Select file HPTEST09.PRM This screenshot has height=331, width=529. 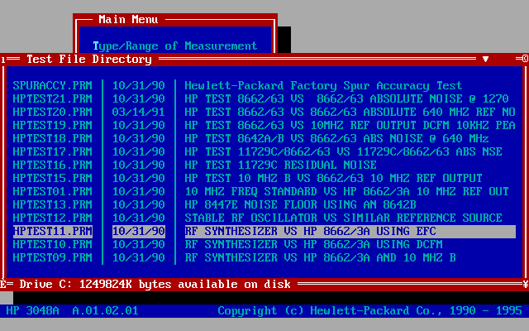click(x=53, y=257)
